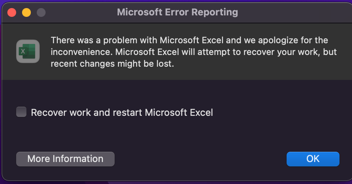Close the Microsoft Error Reporting window
The image size is (352, 184).
tap(12, 12)
